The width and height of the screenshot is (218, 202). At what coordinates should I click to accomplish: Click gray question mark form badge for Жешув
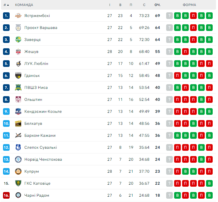[x=169, y=52]
